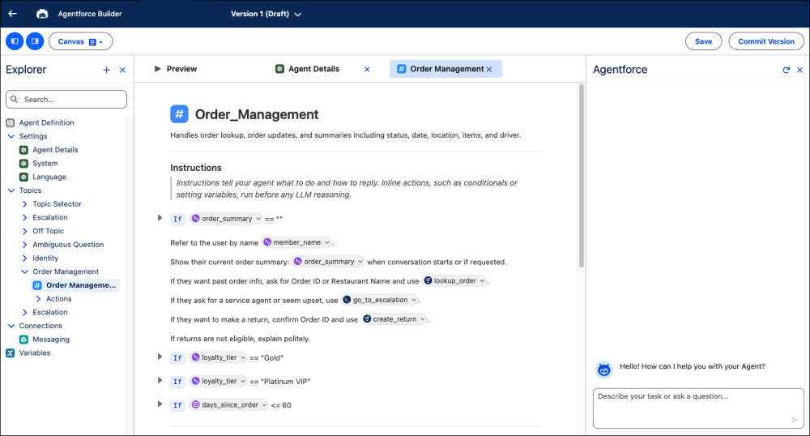The height and width of the screenshot is (436, 810).
Task: Open the Canvas view dropdown
Action: (x=80, y=41)
